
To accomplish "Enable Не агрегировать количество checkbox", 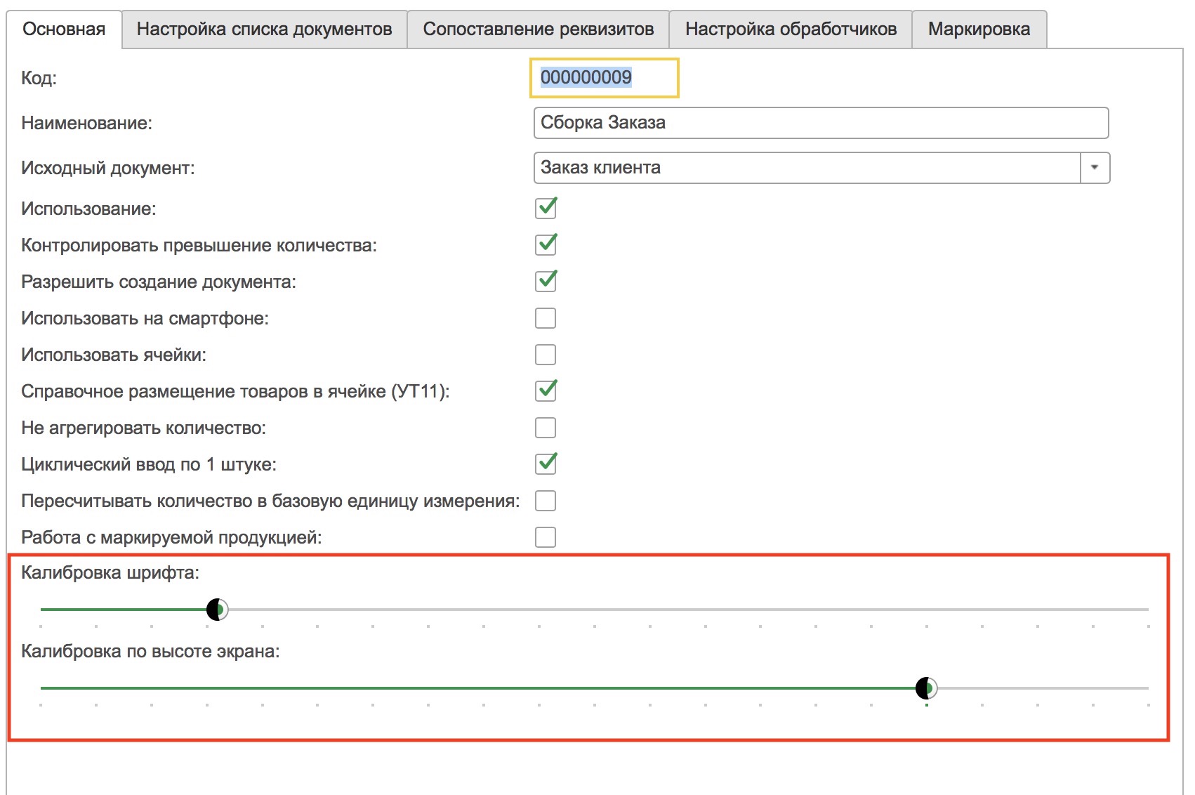I will (x=546, y=428).
